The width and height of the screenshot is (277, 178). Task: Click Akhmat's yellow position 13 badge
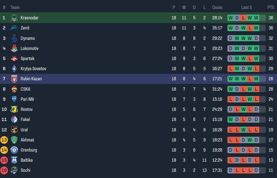pos(4,140)
